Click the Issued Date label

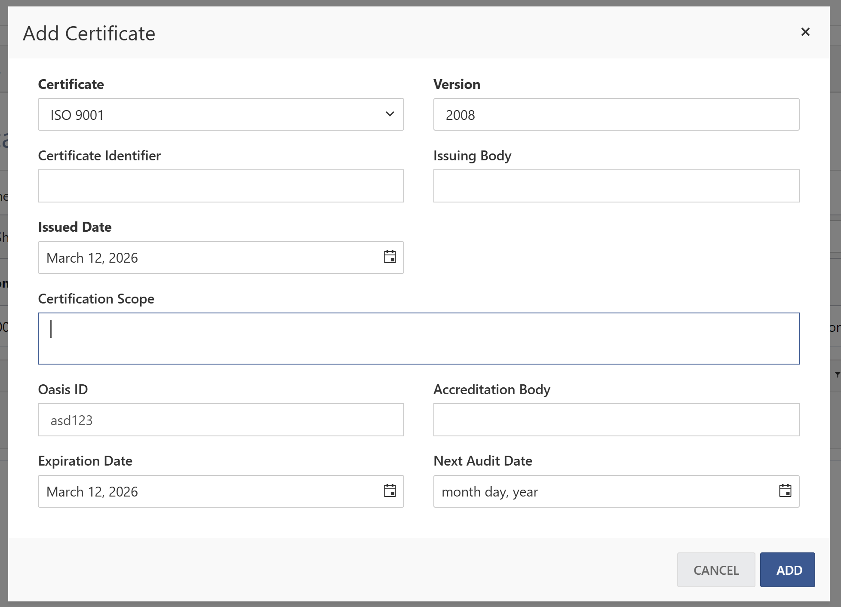(x=75, y=227)
